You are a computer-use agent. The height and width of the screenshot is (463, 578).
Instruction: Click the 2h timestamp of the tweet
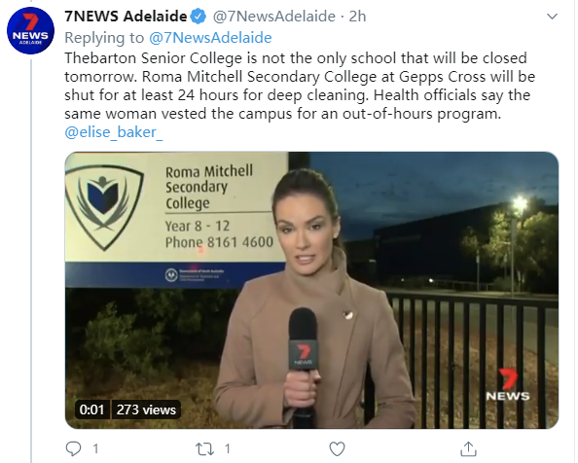click(x=357, y=17)
